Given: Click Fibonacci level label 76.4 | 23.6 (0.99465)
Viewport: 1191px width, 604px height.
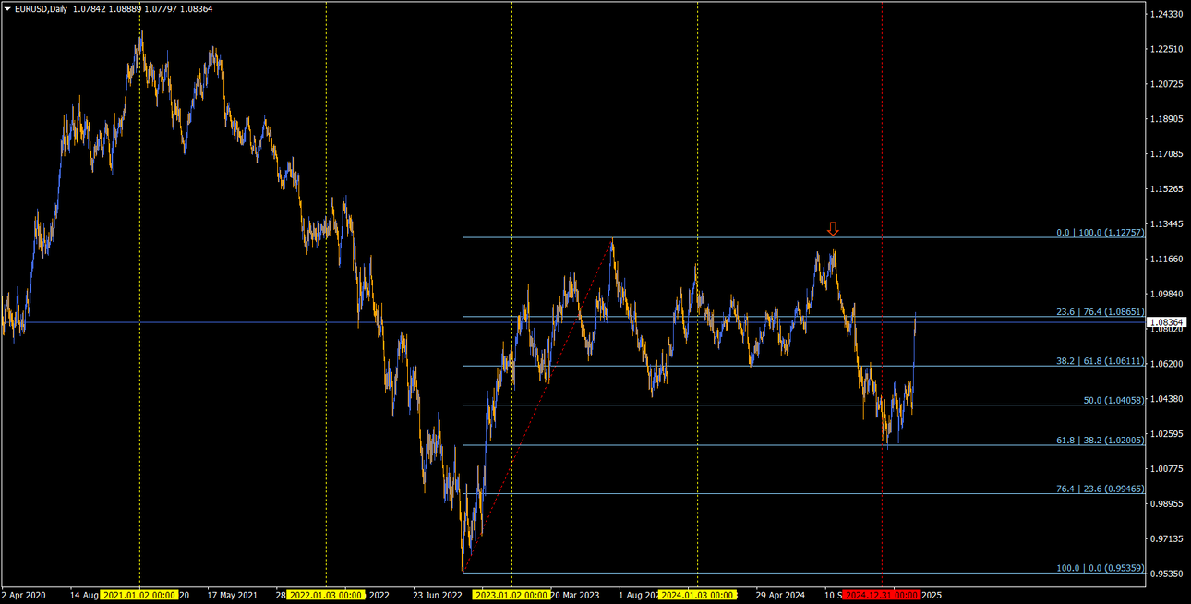Looking at the screenshot, I should [1100, 489].
